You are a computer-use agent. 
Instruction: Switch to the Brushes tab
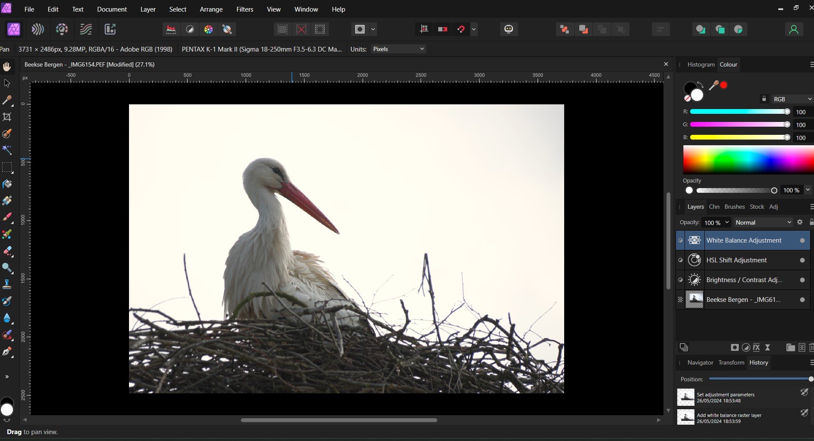click(x=734, y=207)
